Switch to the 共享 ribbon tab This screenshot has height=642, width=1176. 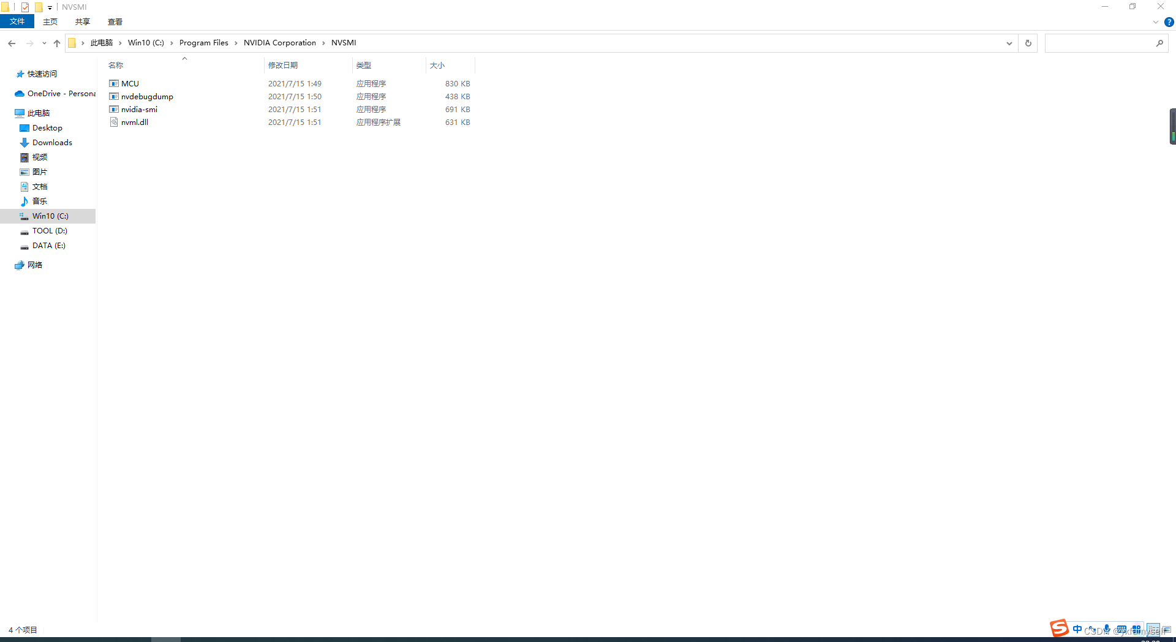coord(83,21)
